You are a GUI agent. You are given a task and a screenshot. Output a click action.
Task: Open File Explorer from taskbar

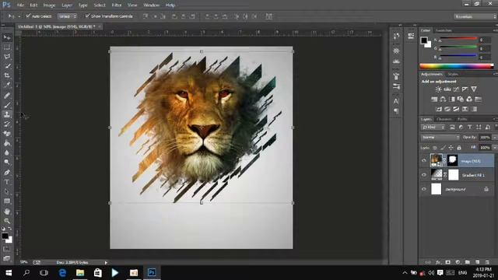80,273
